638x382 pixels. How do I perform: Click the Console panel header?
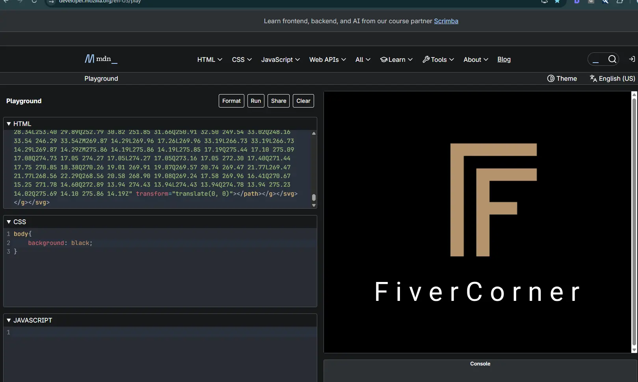pos(480,363)
